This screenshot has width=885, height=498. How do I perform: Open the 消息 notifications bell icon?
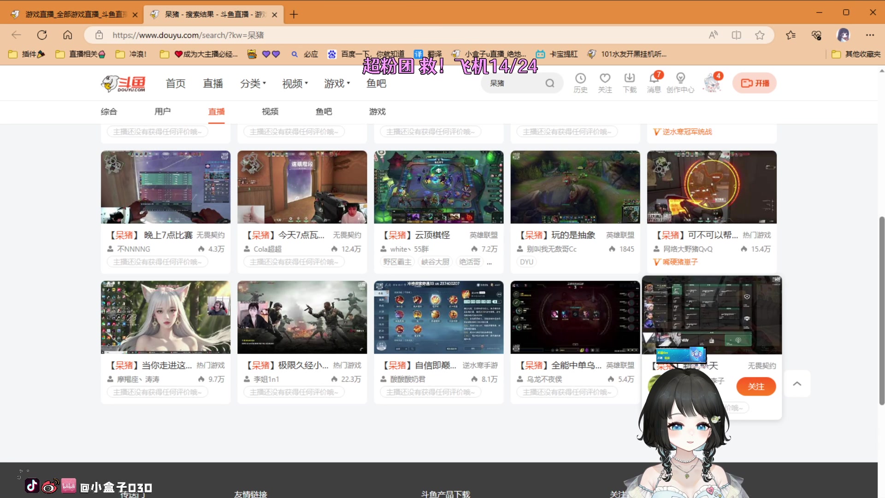tap(654, 82)
